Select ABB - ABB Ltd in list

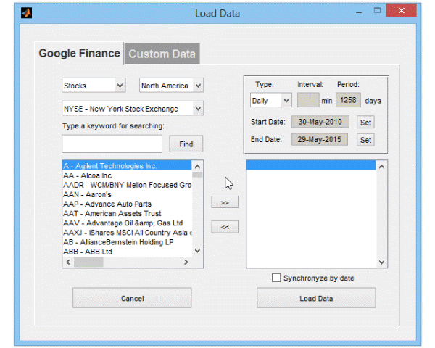[x=127, y=252]
